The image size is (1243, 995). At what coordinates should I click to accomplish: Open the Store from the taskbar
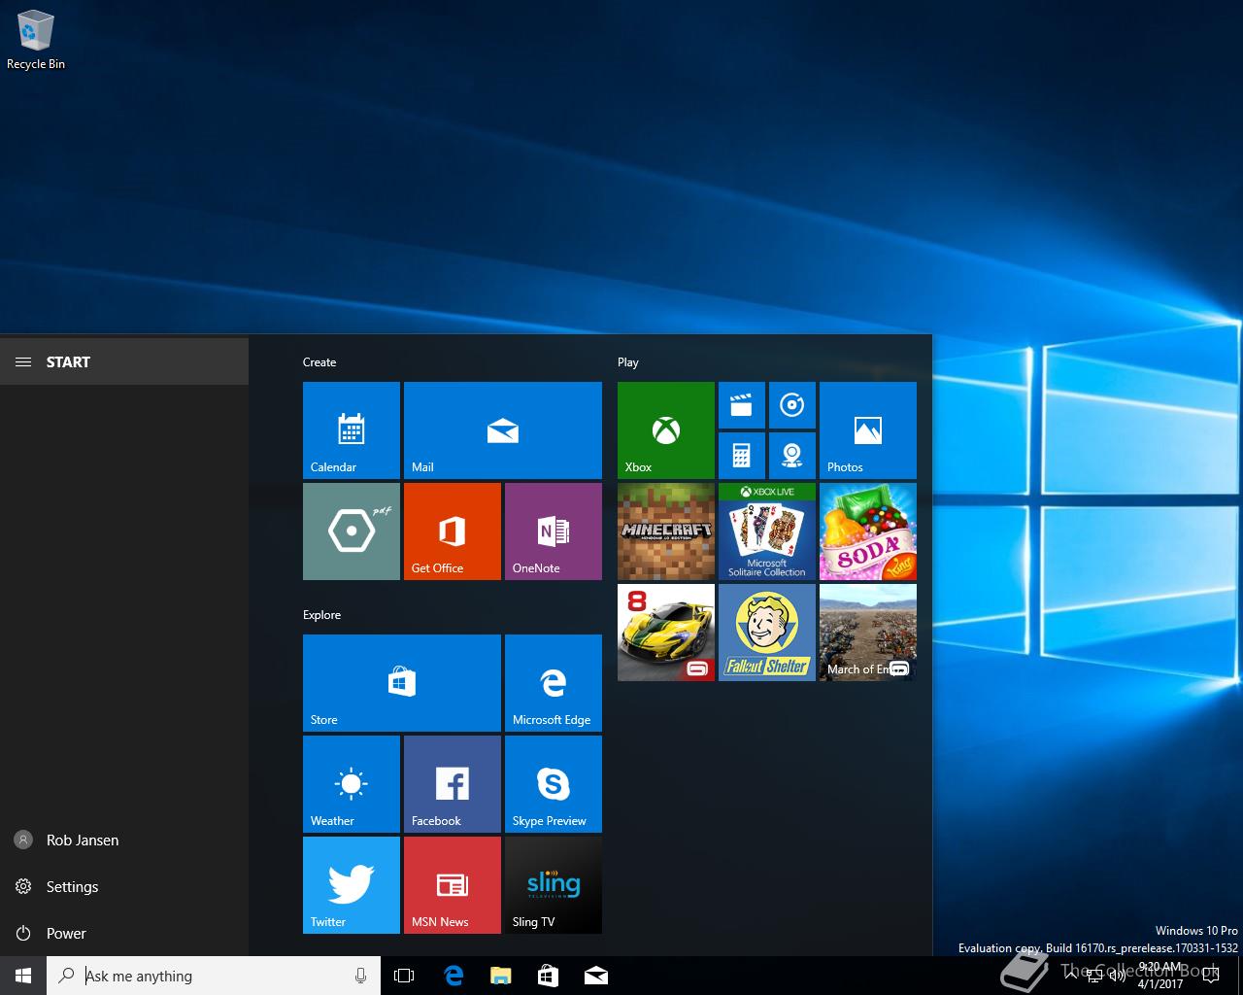[x=549, y=976]
